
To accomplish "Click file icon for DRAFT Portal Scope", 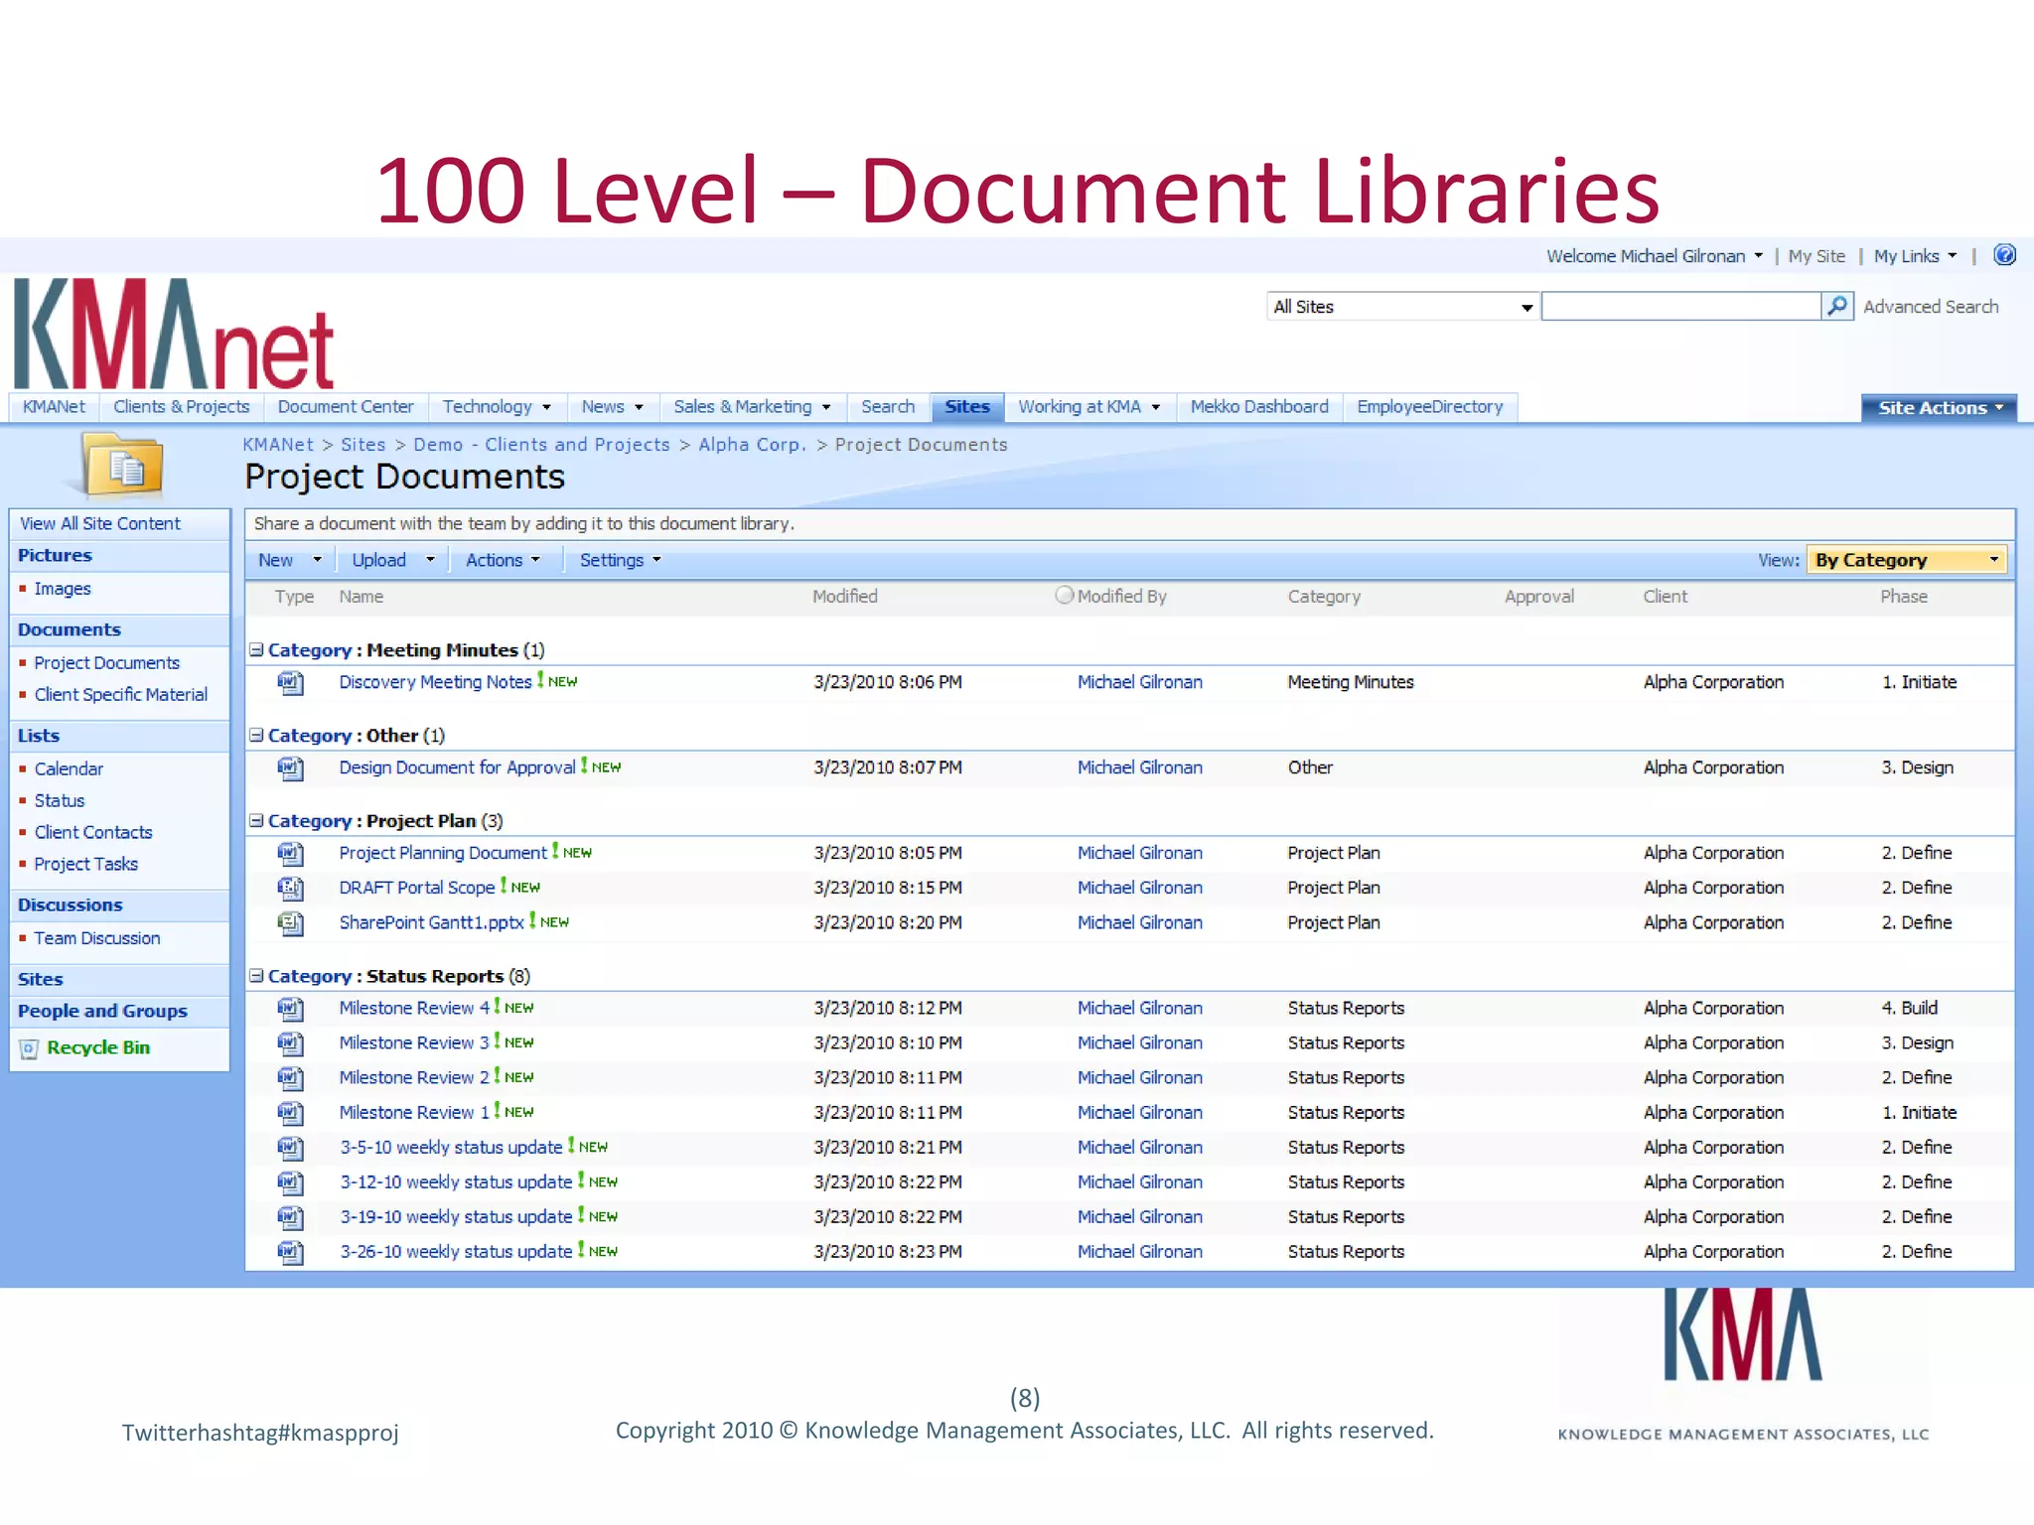I will tap(290, 889).
